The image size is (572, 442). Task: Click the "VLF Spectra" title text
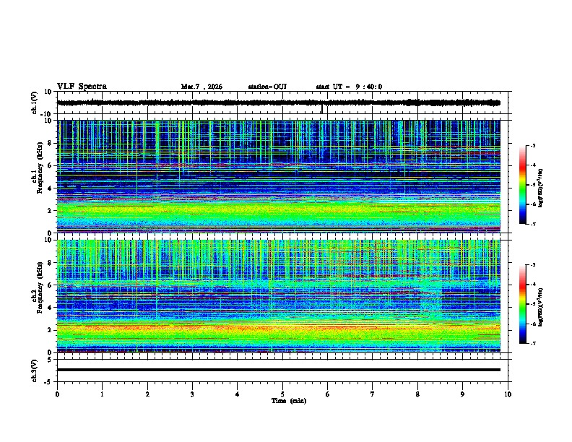coord(82,87)
